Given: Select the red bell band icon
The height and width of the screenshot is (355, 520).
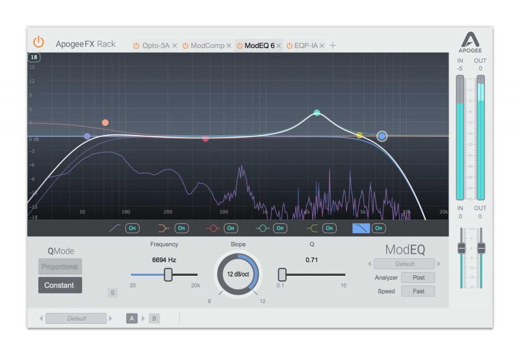Looking at the screenshot, I should [x=213, y=228].
